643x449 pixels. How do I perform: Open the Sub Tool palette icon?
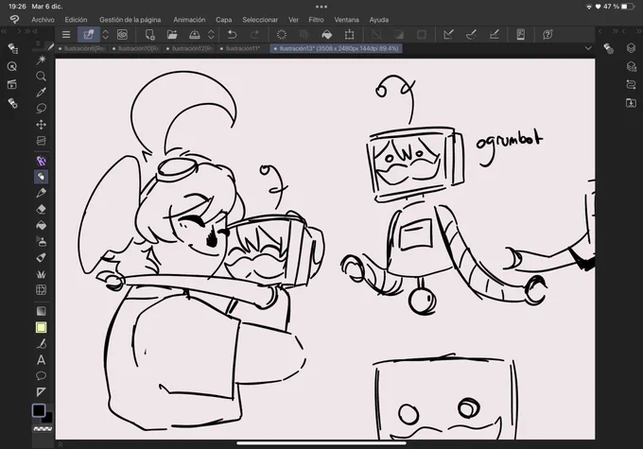(12, 48)
